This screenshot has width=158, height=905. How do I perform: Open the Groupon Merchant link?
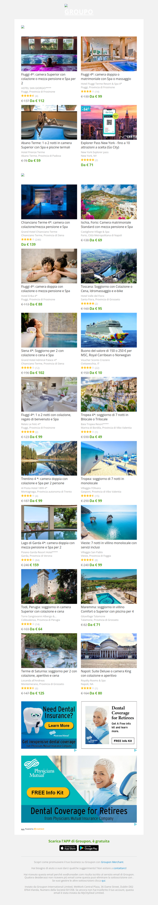tap(112, 862)
